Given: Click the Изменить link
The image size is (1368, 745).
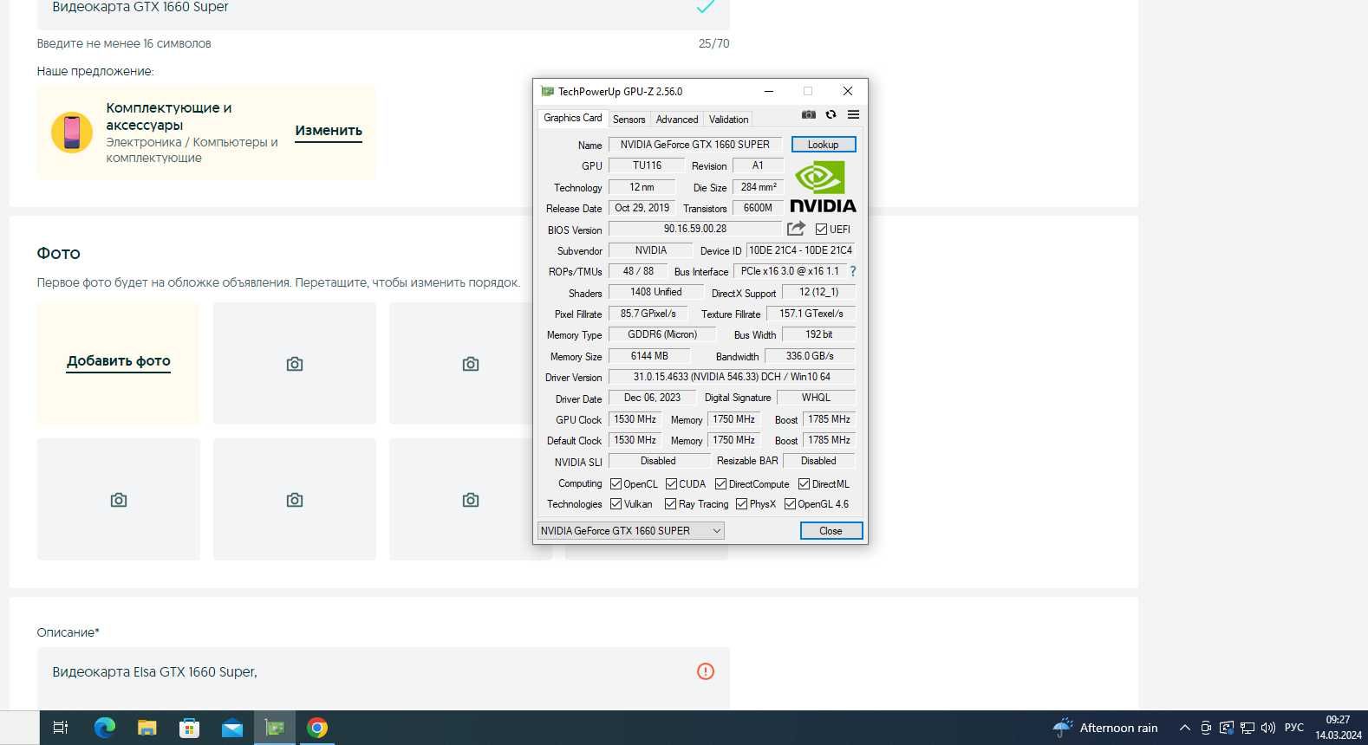Looking at the screenshot, I should pos(329,131).
